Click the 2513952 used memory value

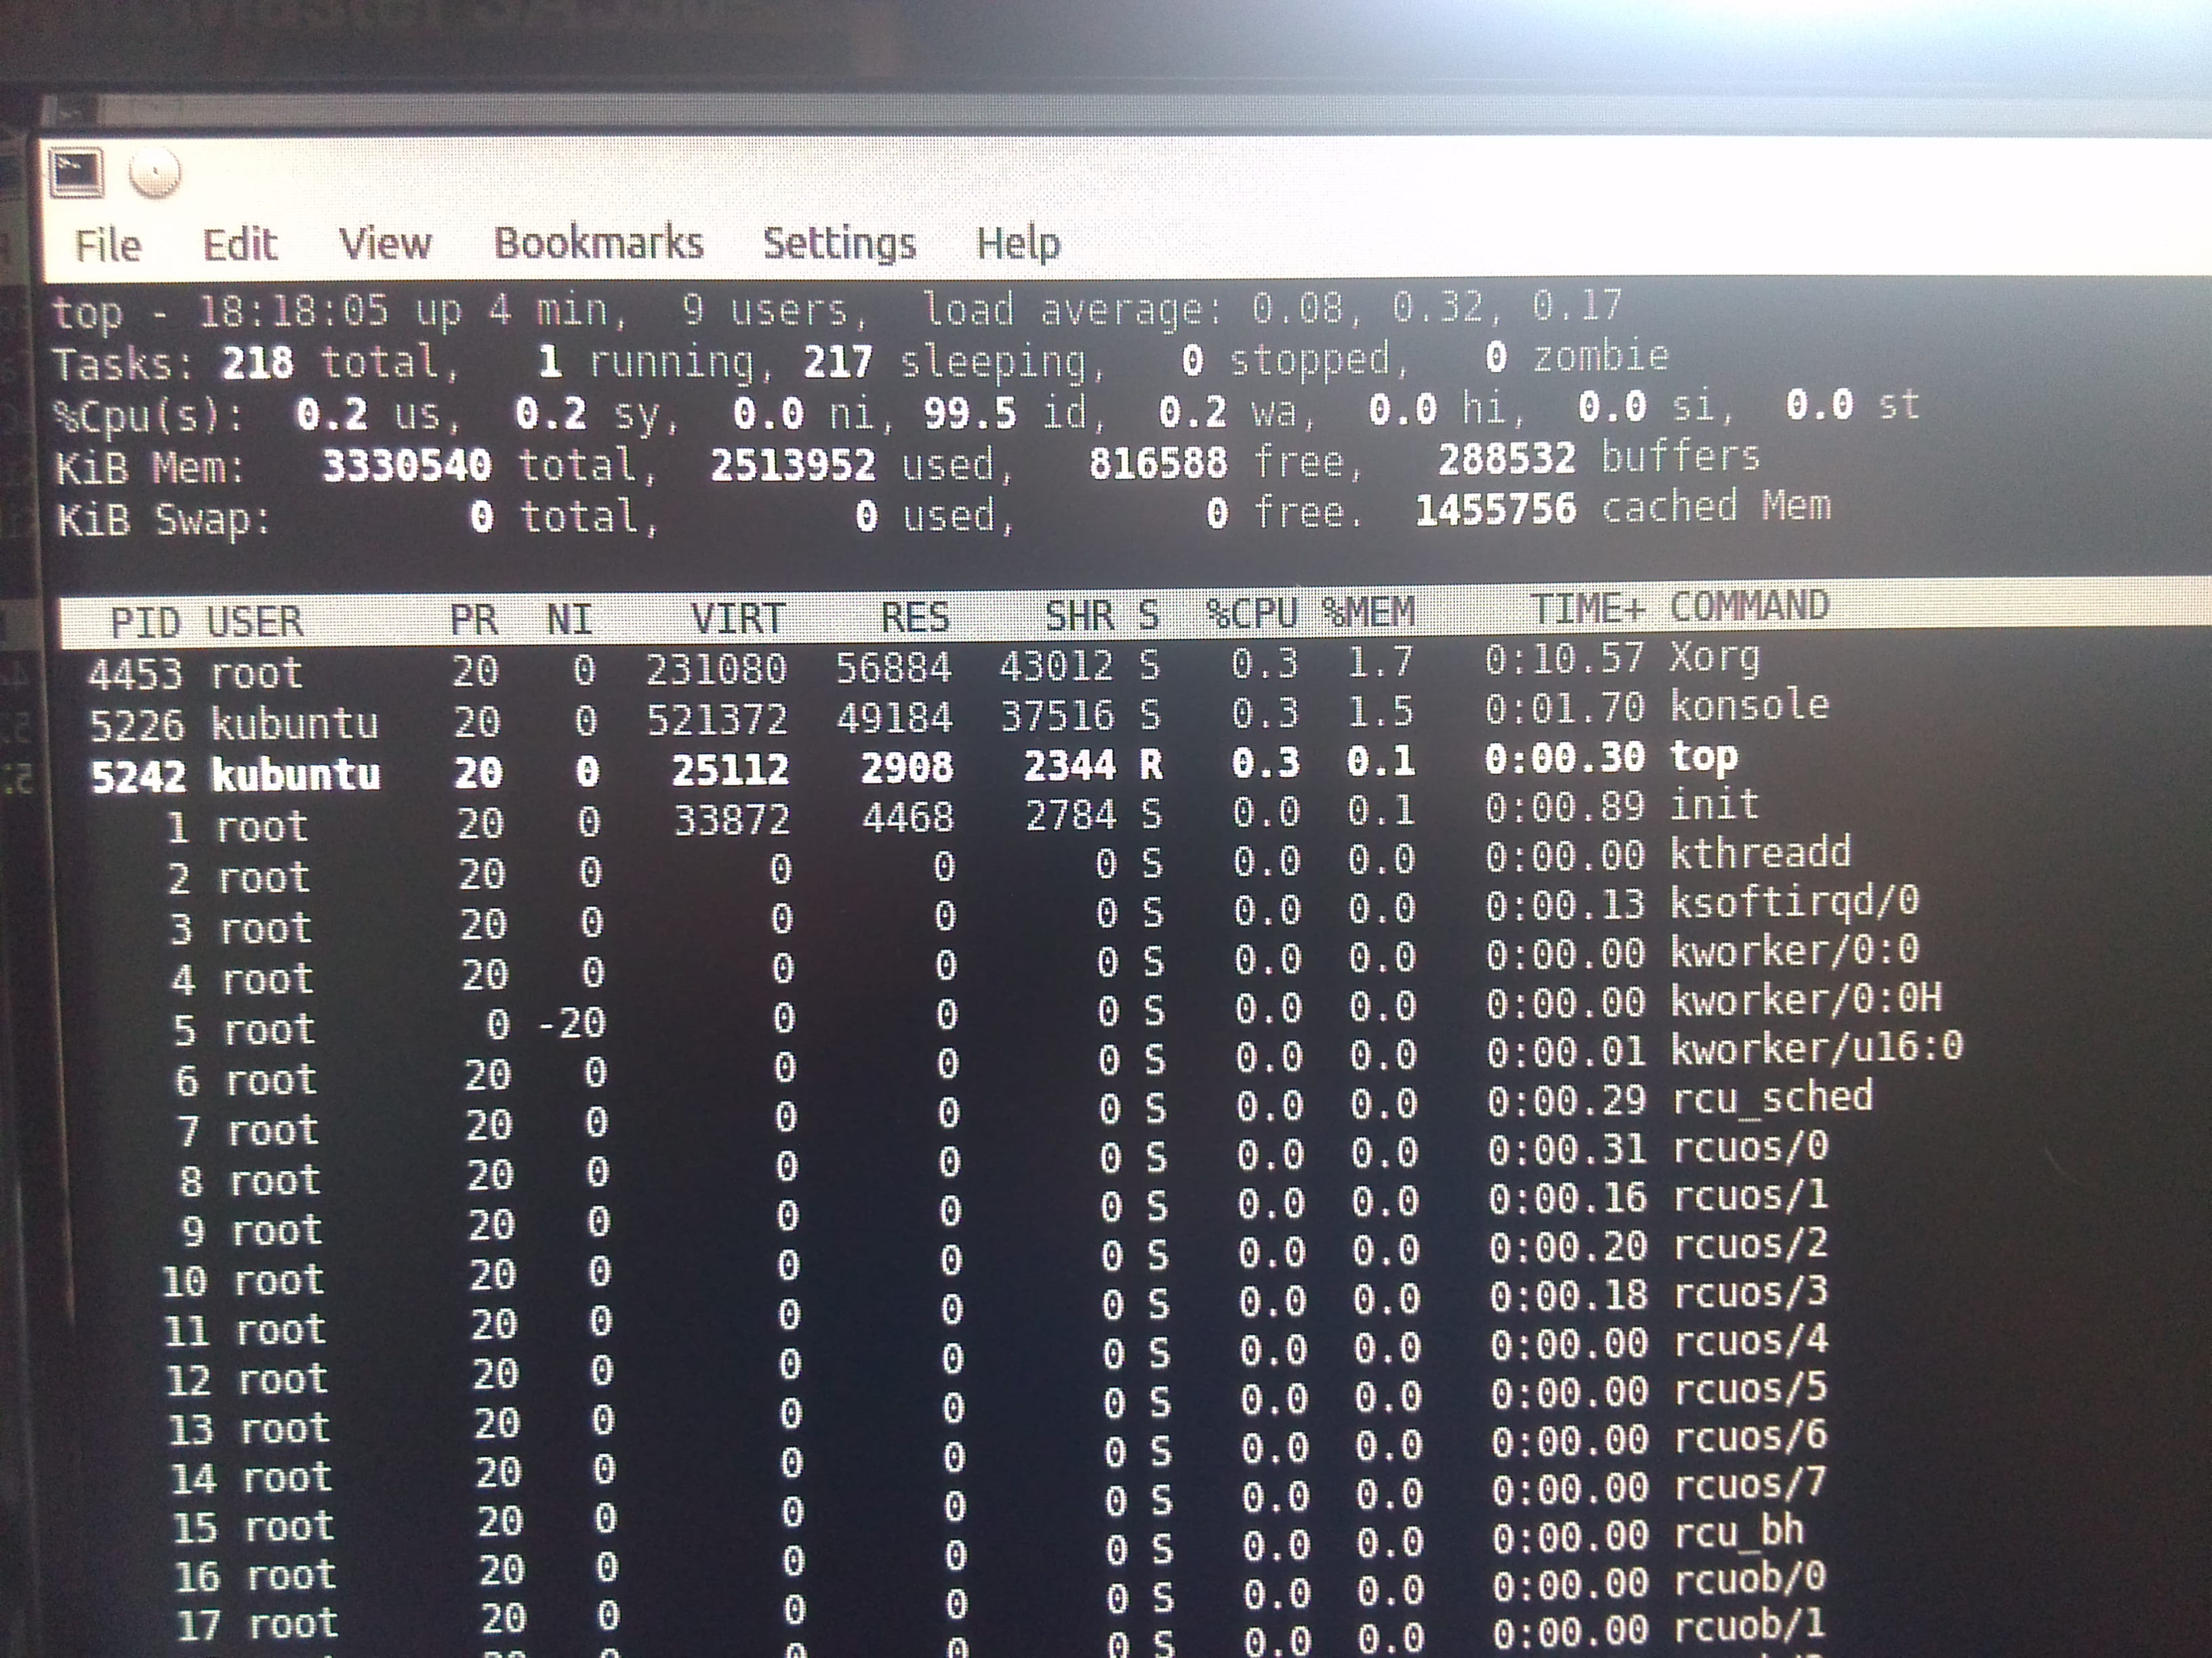pyautogui.click(x=793, y=465)
